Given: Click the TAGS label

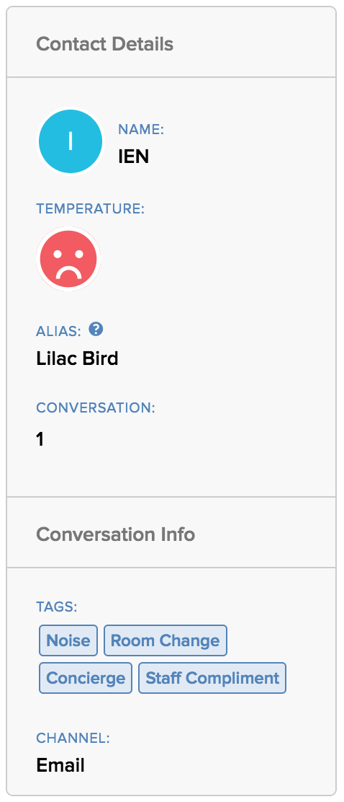Looking at the screenshot, I should [x=57, y=607].
